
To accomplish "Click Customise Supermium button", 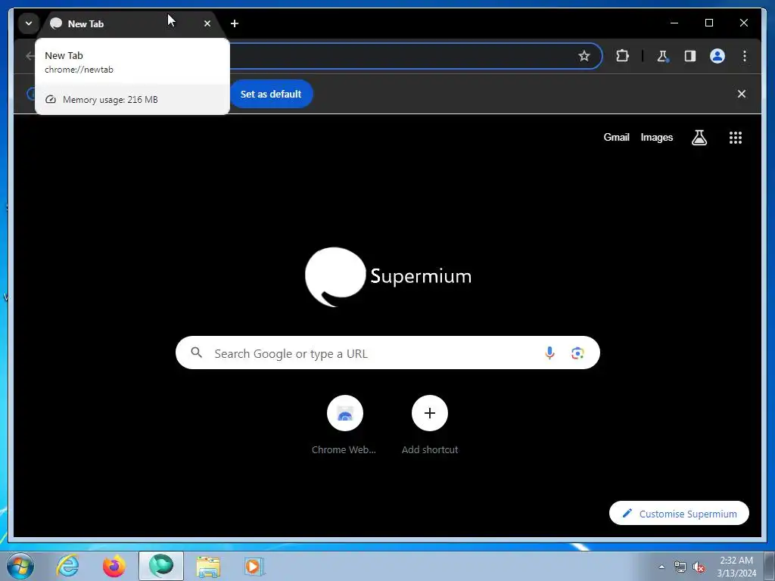I will (x=679, y=514).
